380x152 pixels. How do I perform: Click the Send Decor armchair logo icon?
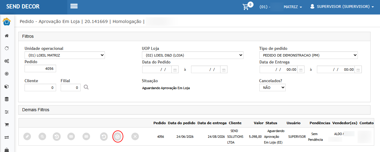point(7,22)
